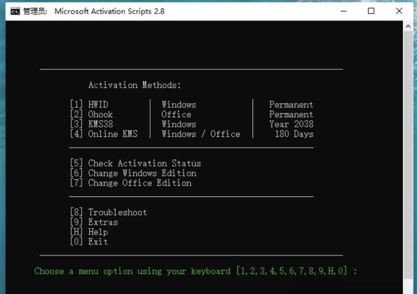Screen dimensions: 417x294
Task: Click '[6] Change Windows Edition' line
Action: click(x=133, y=173)
